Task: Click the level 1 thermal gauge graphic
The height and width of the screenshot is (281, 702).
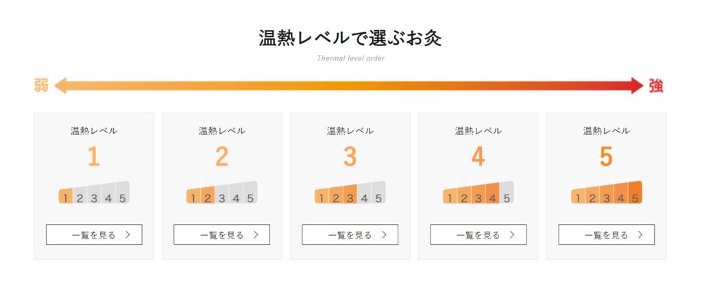Action: tap(94, 192)
